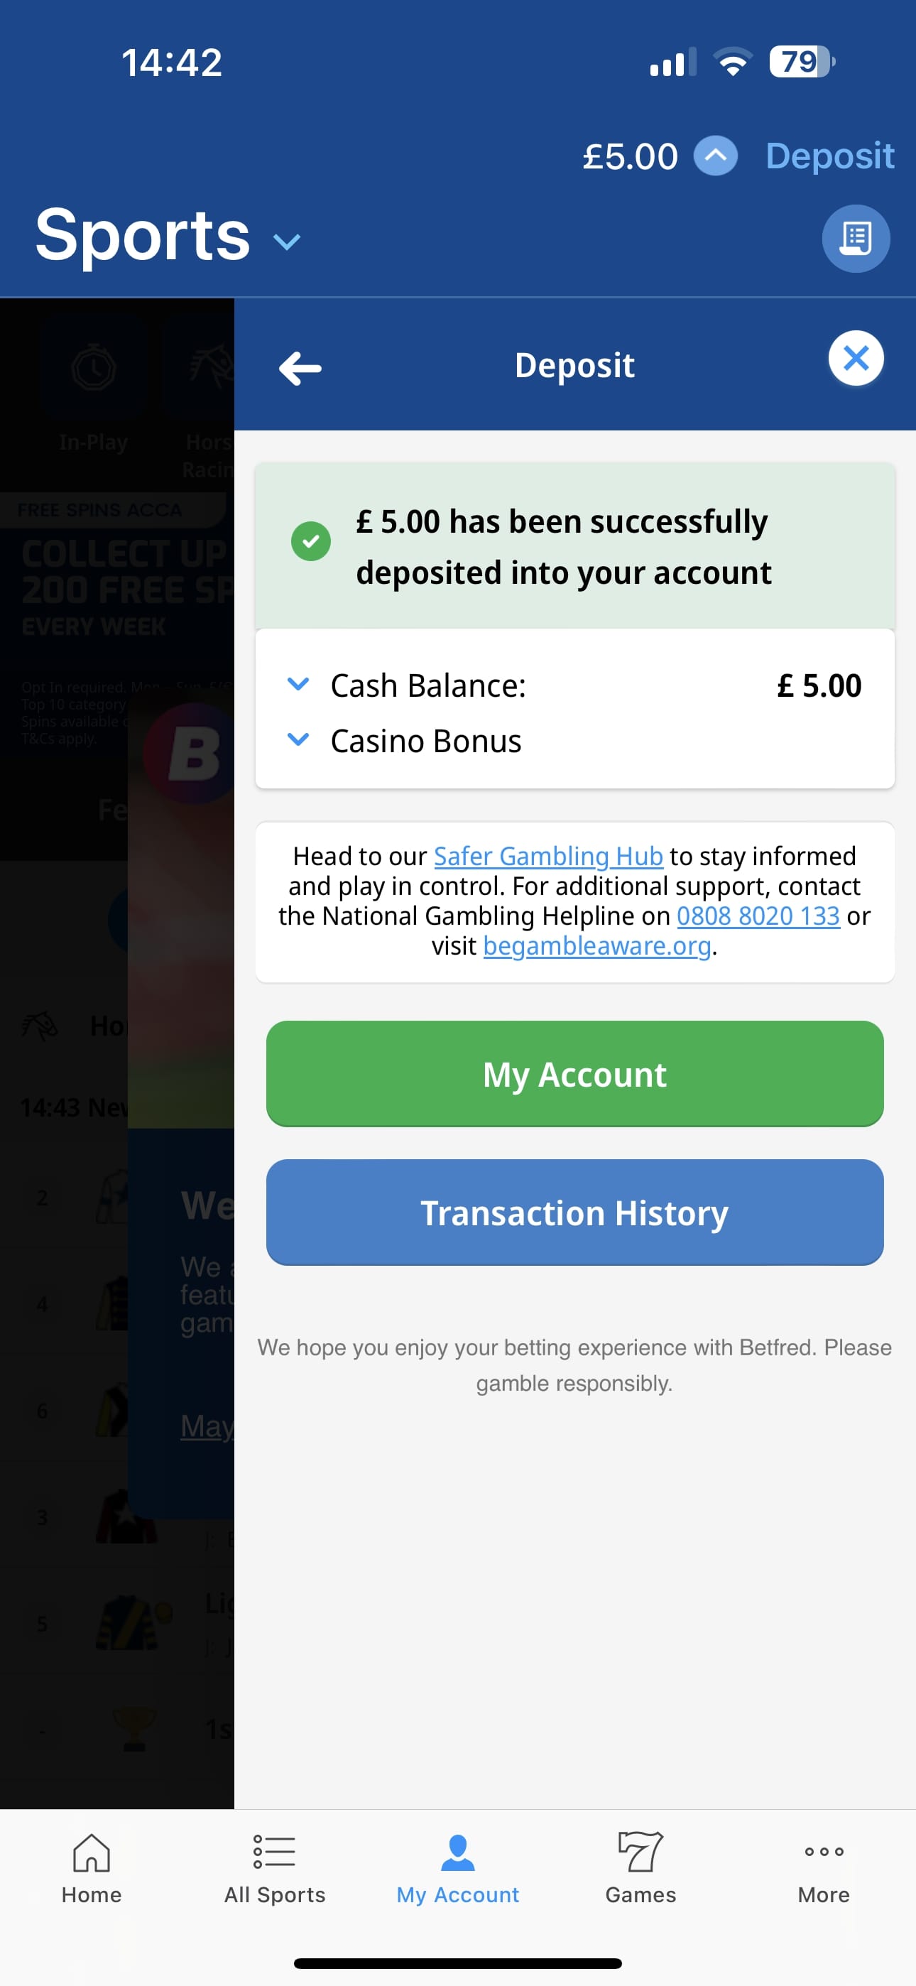Expand the Casino Bonus section
916x1986 pixels.
point(298,740)
